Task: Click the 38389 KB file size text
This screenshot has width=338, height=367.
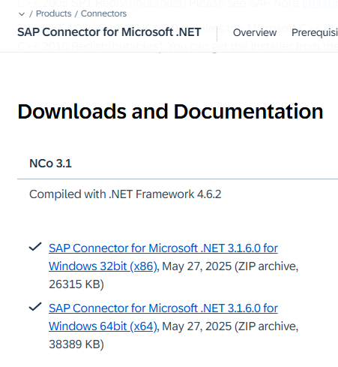Action: coord(76,344)
